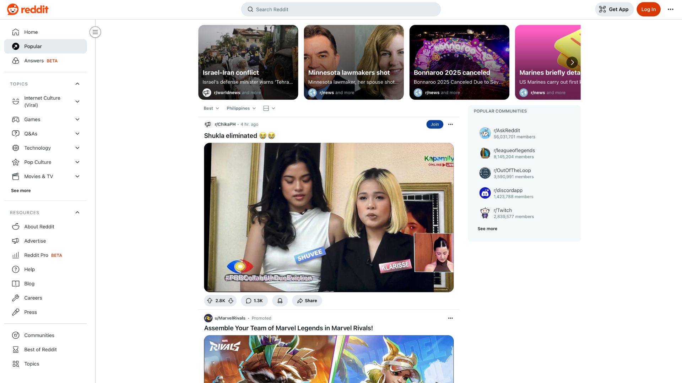Collapse the left sidebar
The image size is (682, 383).
95,32
